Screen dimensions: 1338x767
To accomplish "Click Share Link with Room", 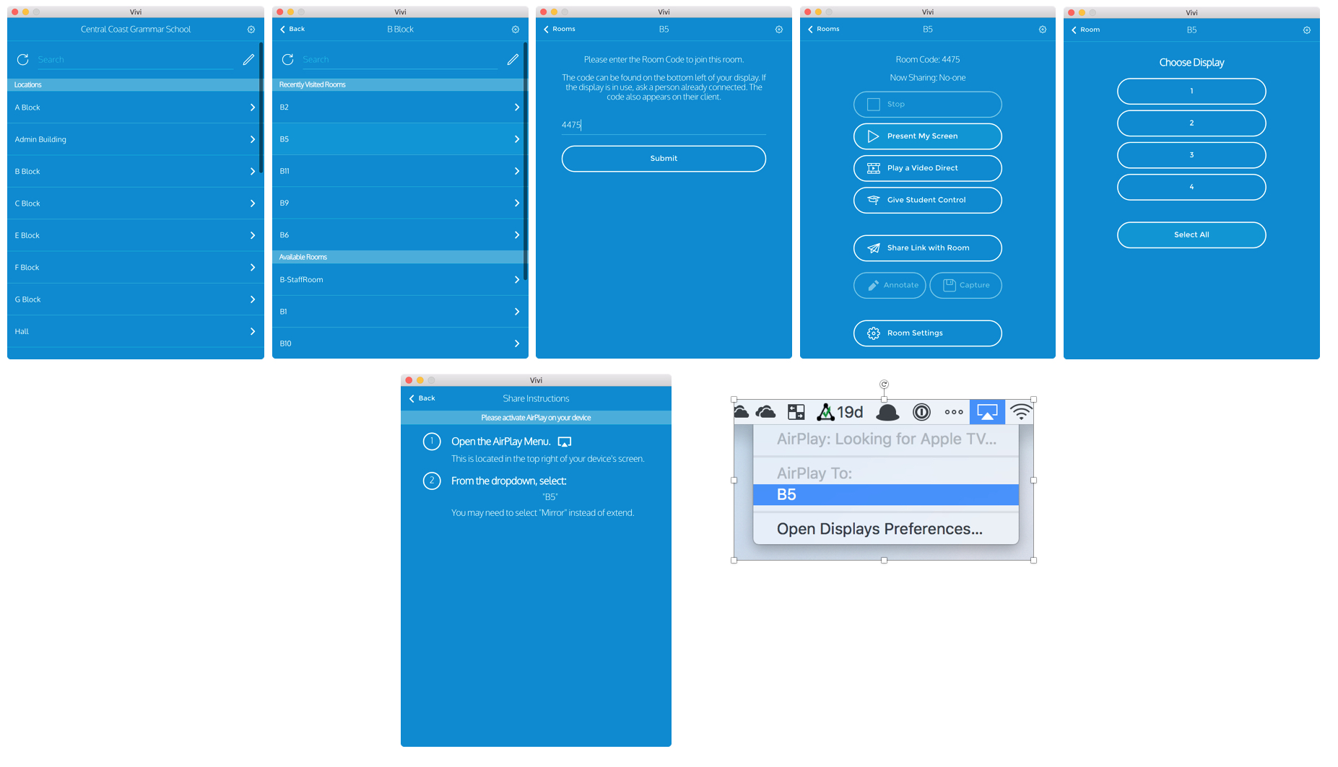I will click(927, 248).
